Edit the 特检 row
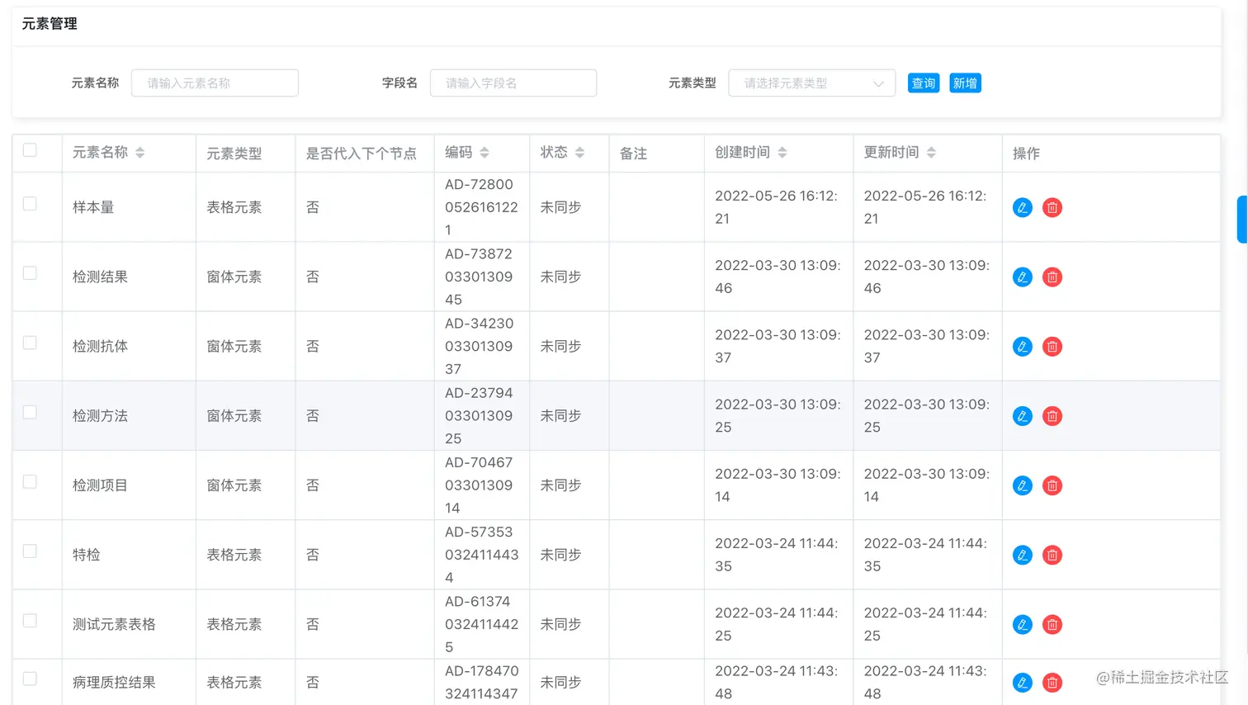Image resolution: width=1248 pixels, height=705 pixels. [x=1022, y=555]
